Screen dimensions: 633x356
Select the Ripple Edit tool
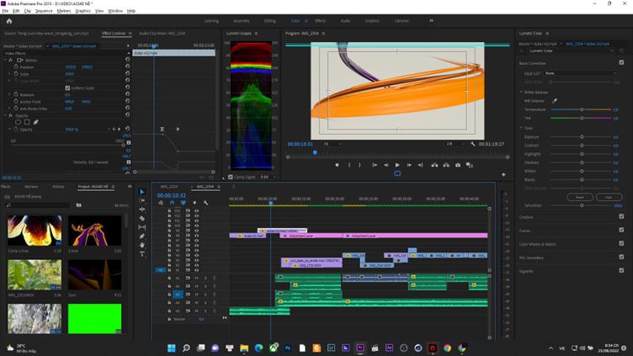[x=142, y=210]
